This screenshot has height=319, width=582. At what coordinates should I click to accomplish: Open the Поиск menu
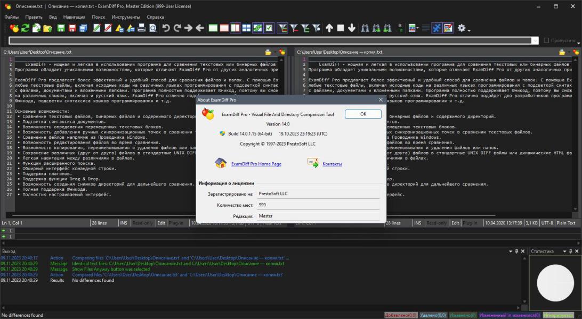coord(99,17)
